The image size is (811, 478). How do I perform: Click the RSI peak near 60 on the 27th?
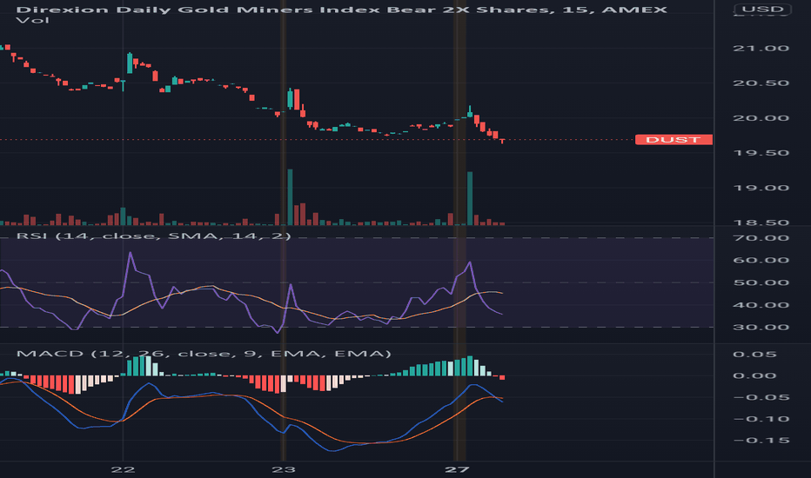(x=470, y=262)
